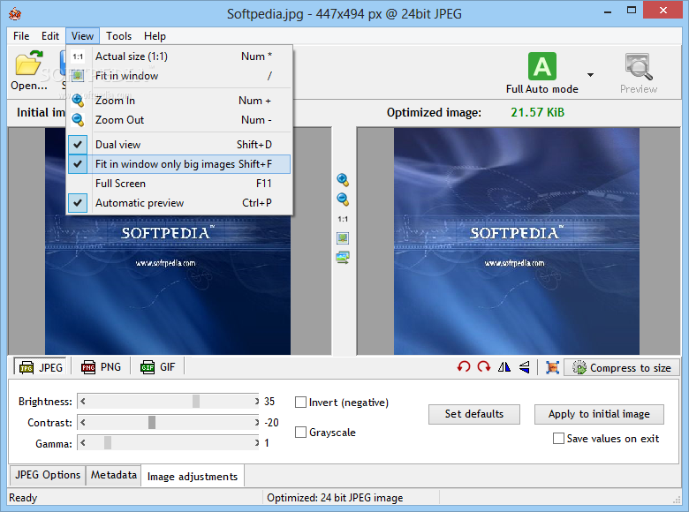Click Zoom Out icon between image panes
Viewport: 689px width, 512px height.
[x=343, y=200]
